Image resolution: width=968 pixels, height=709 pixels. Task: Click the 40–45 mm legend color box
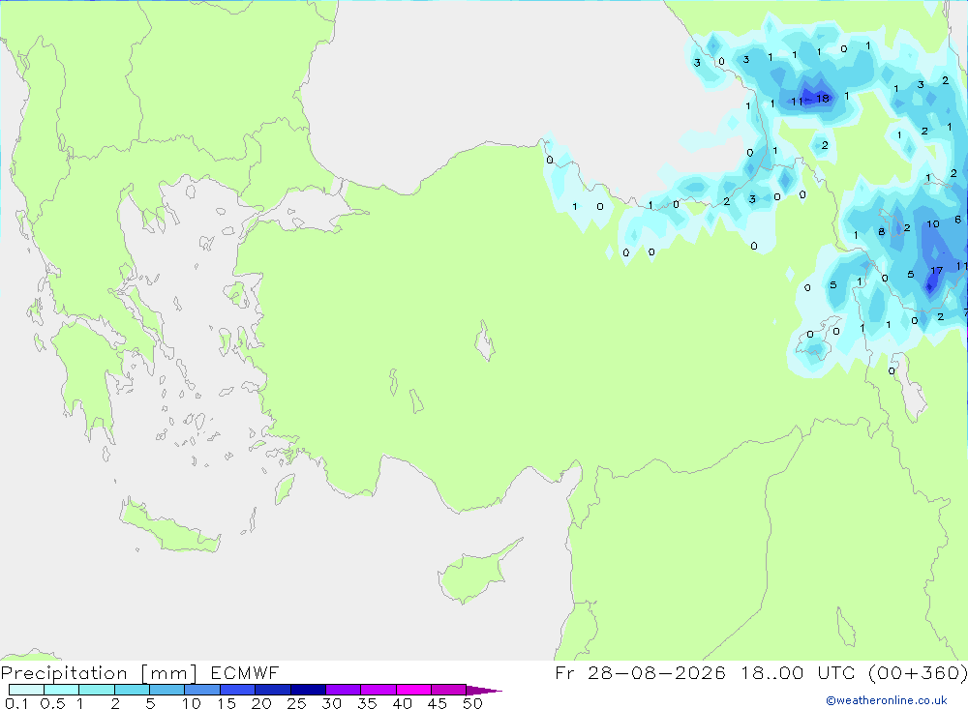413,690
